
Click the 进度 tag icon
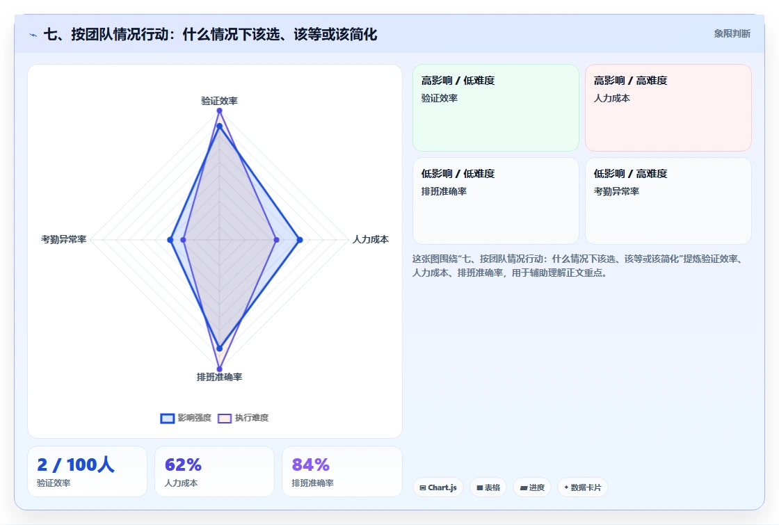click(x=524, y=487)
